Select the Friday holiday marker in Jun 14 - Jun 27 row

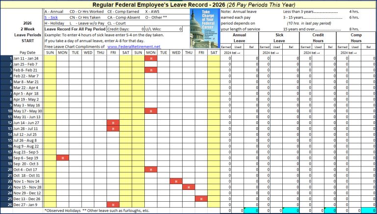113,123
